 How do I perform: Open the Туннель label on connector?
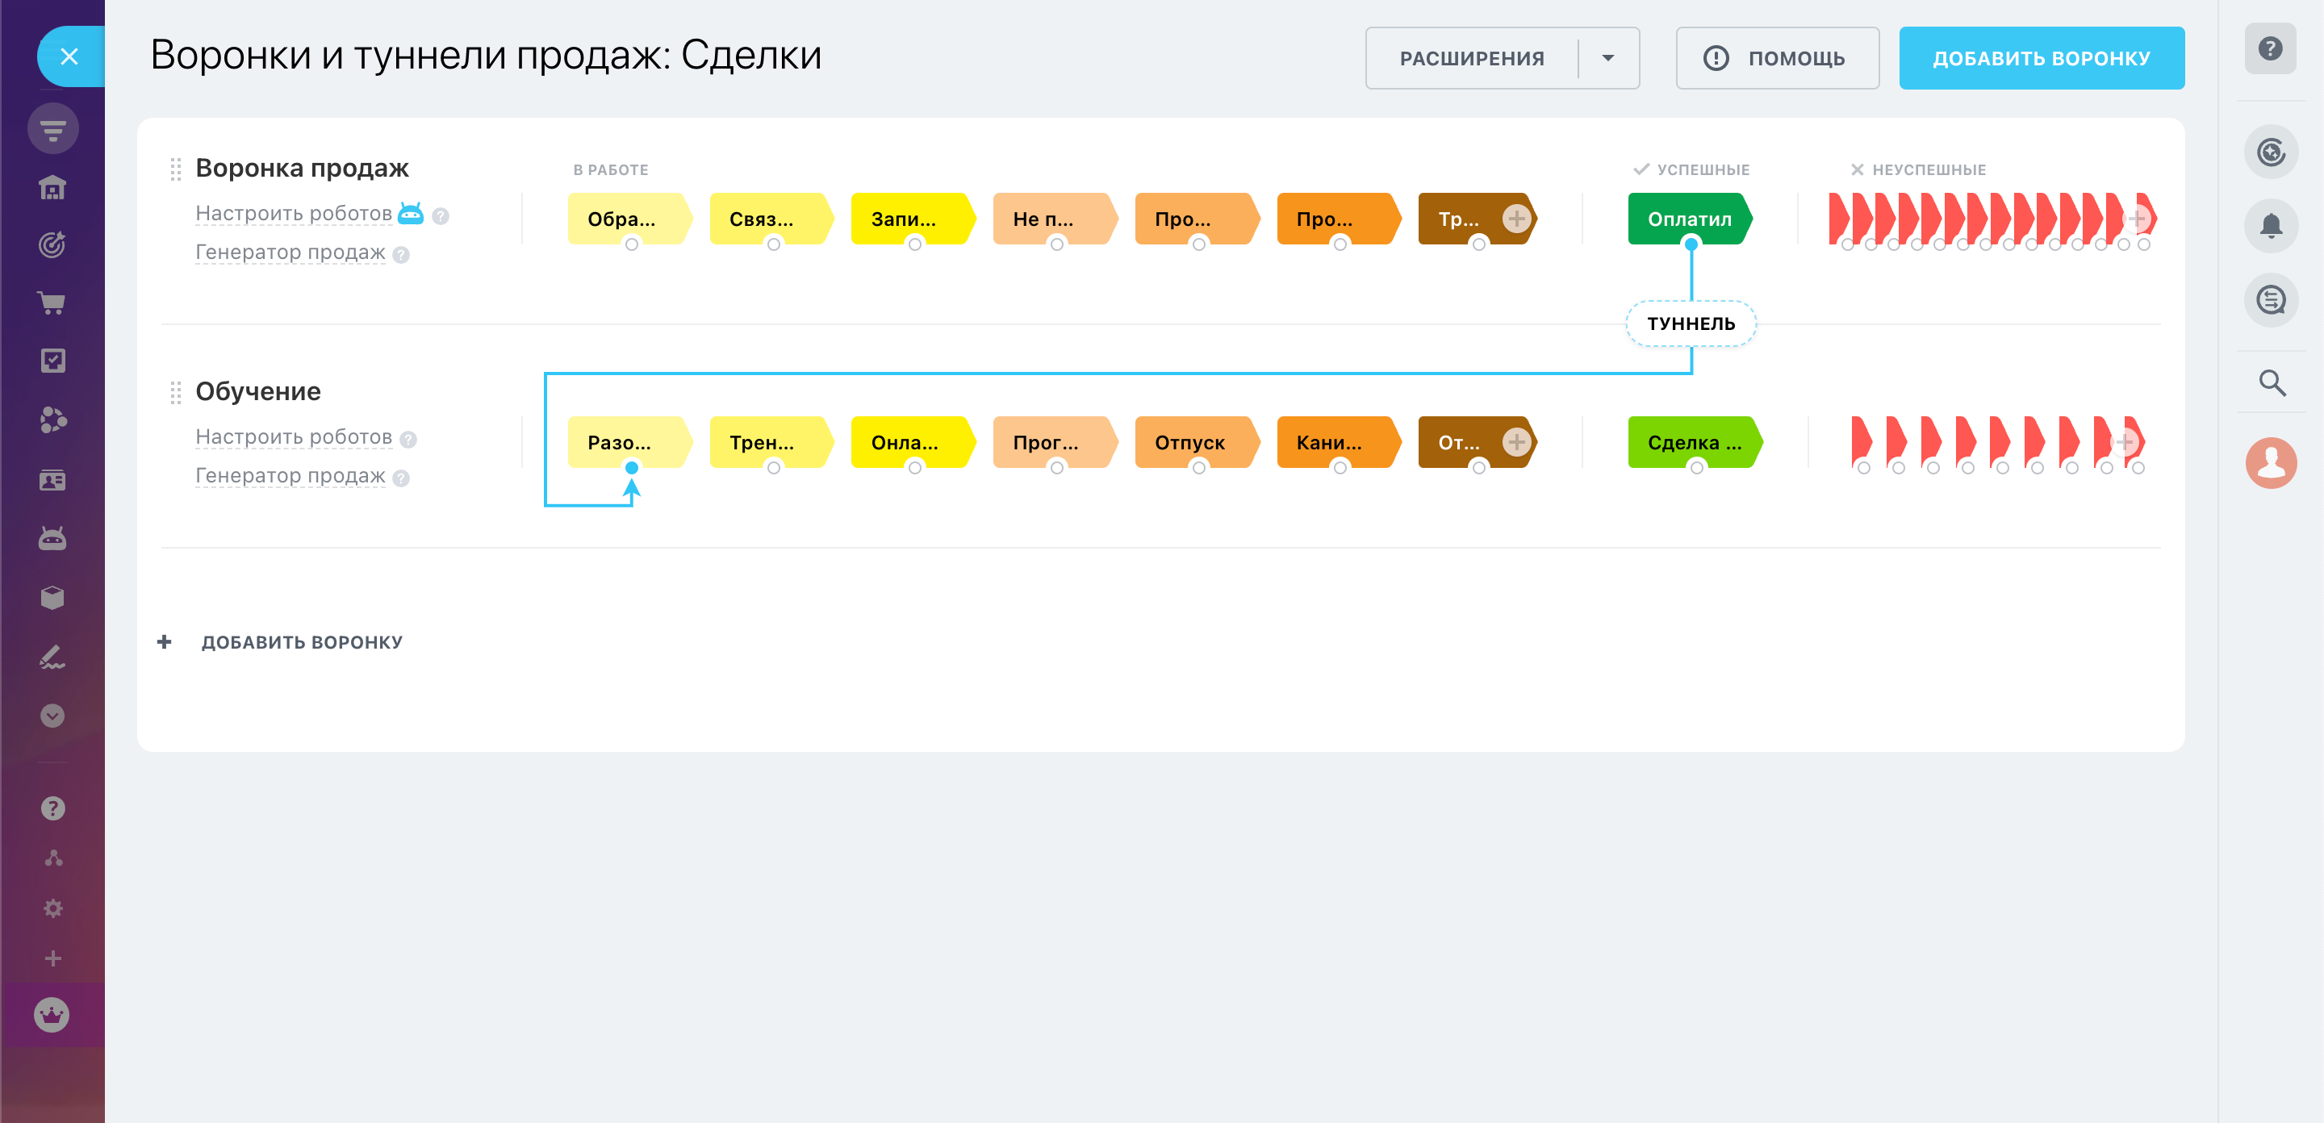click(x=1690, y=324)
